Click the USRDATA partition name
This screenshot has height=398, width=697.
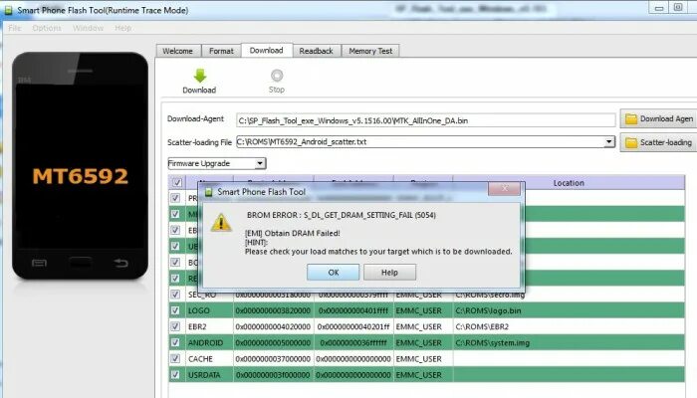click(204, 374)
